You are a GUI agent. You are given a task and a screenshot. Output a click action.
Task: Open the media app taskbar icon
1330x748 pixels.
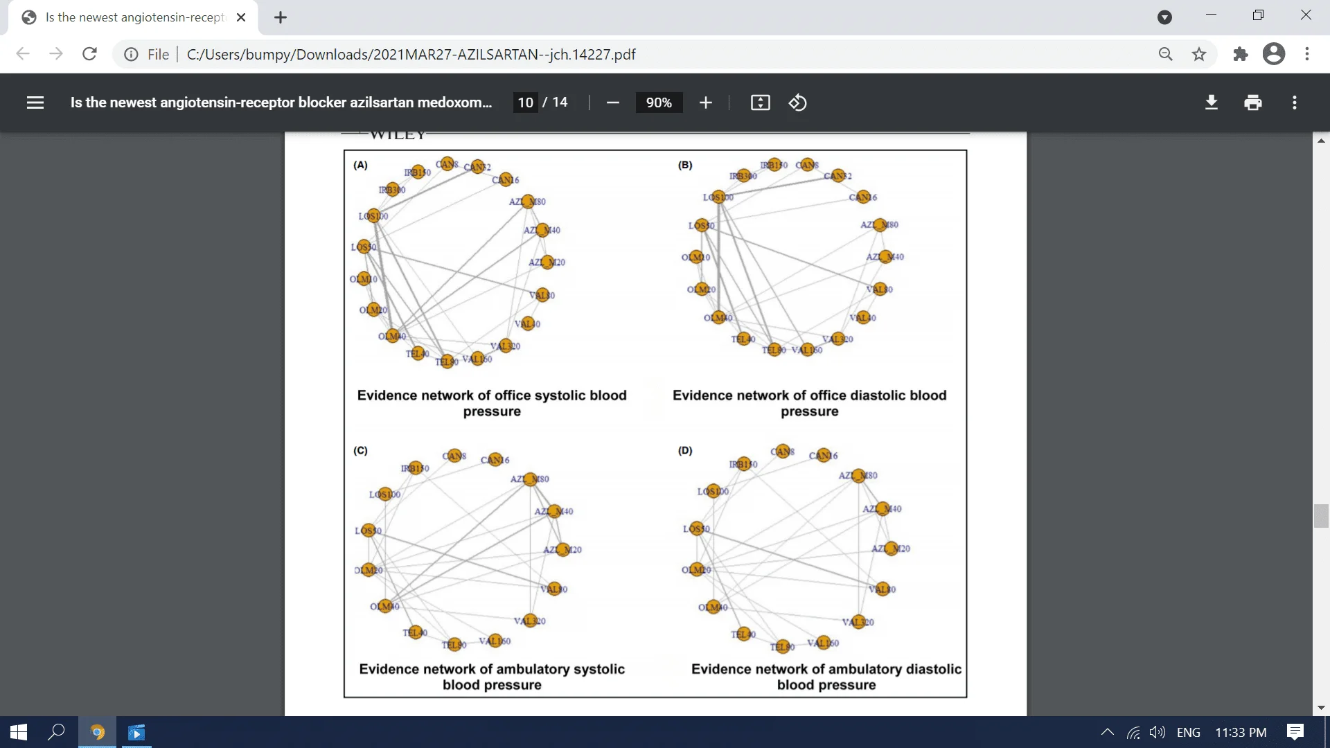tap(136, 732)
